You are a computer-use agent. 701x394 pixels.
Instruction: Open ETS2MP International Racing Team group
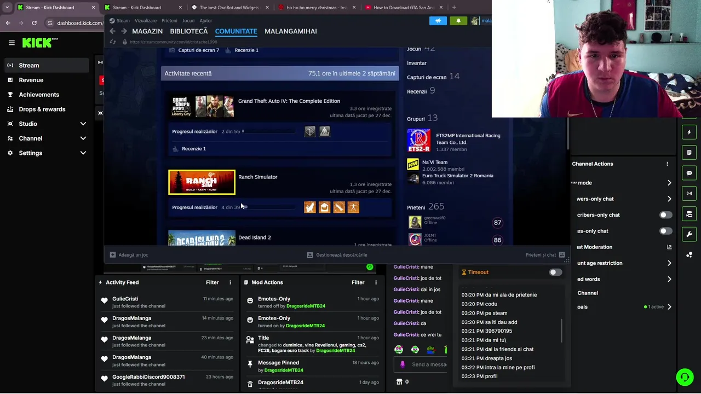click(468, 139)
